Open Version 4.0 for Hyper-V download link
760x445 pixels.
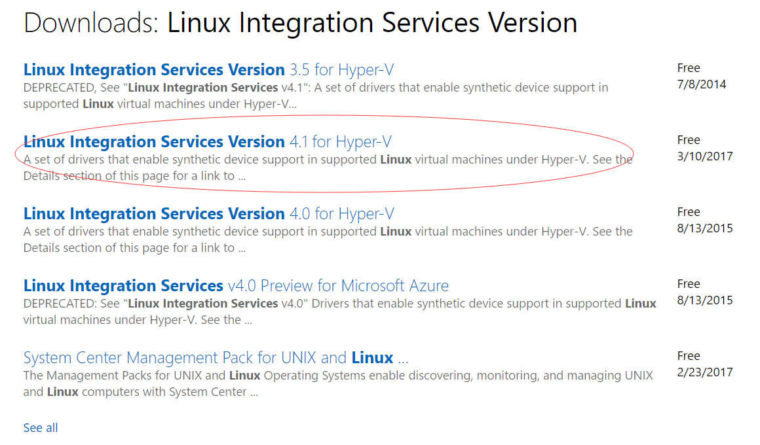(208, 214)
